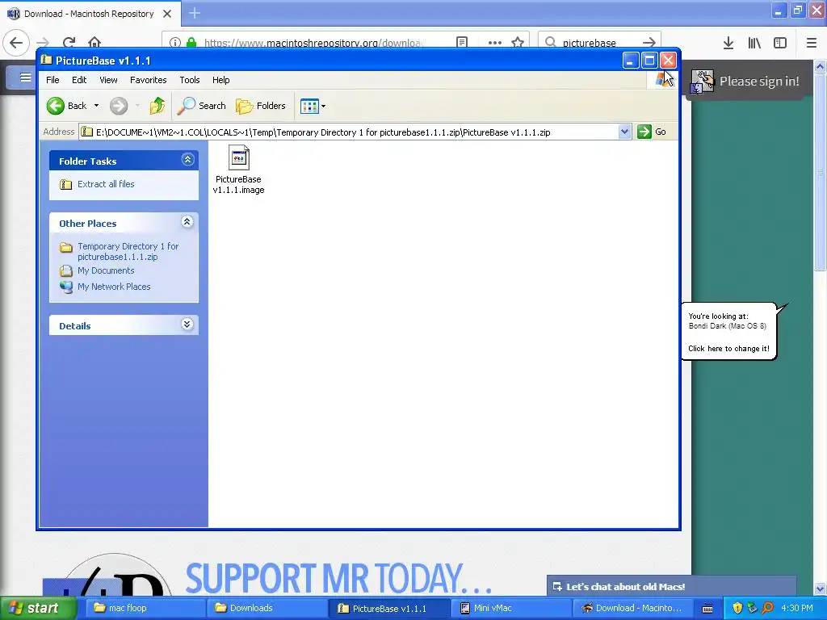Click the green padlock site security icon

pos(191,42)
